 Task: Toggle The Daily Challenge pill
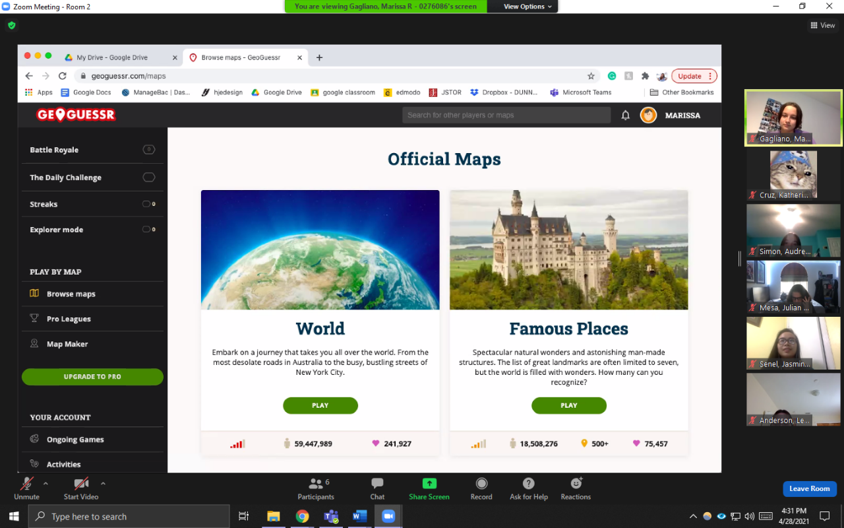tap(149, 178)
